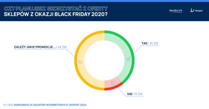Image resolution: width=209 pixels, height=109 pixels.
Task: Click the 48.3% percentage value
Action: click(x=62, y=47)
